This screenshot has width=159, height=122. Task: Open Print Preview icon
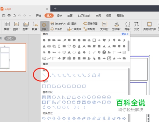coord(14,16)
